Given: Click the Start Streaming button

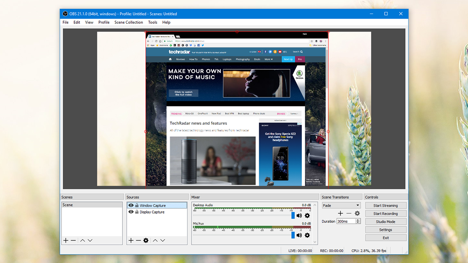Looking at the screenshot, I should coord(386,205).
